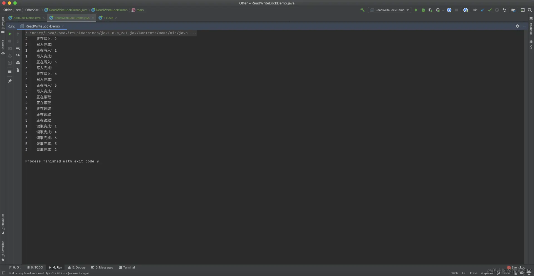Toggle tool window bars at bottom-left

click(3, 273)
